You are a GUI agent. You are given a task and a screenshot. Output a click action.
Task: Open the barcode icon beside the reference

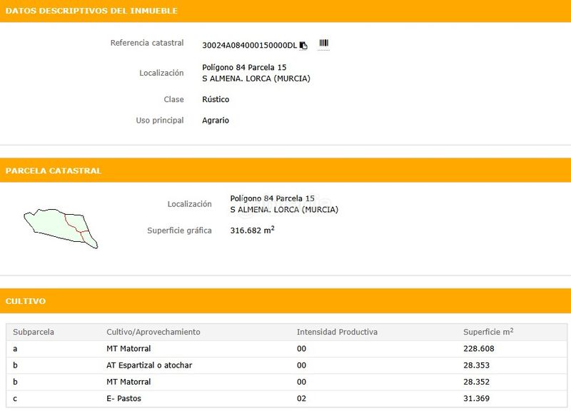323,44
